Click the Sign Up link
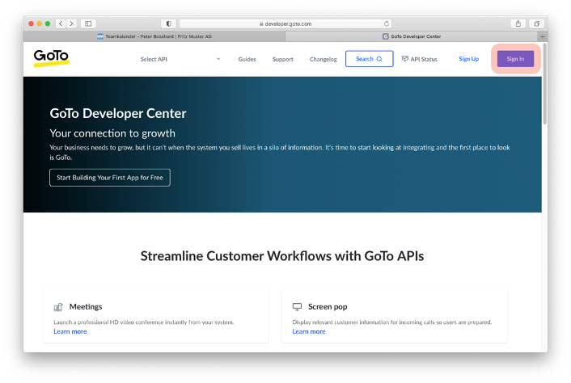Image resolution: width=571 pixels, height=383 pixels. click(x=468, y=58)
